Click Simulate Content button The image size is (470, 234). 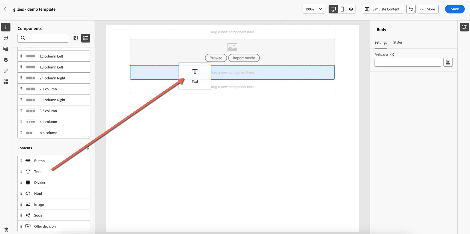383,9
